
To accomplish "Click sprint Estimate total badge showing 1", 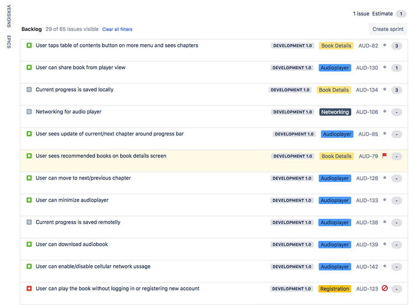I will pos(401,14).
